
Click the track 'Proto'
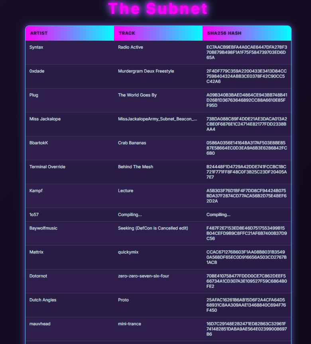(123, 300)
